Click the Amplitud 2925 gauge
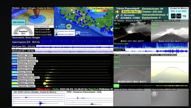This screenshot has height=108, width=191. (x=23, y=30)
